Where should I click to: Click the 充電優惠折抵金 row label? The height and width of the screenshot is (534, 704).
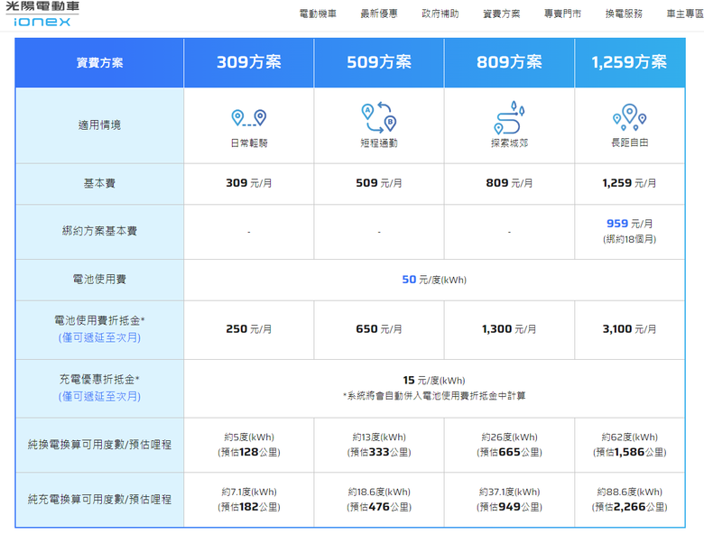point(99,380)
